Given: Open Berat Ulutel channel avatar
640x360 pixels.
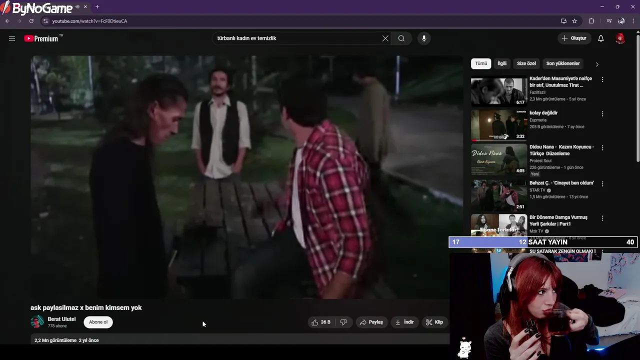Looking at the screenshot, I should pyautogui.click(x=37, y=322).
